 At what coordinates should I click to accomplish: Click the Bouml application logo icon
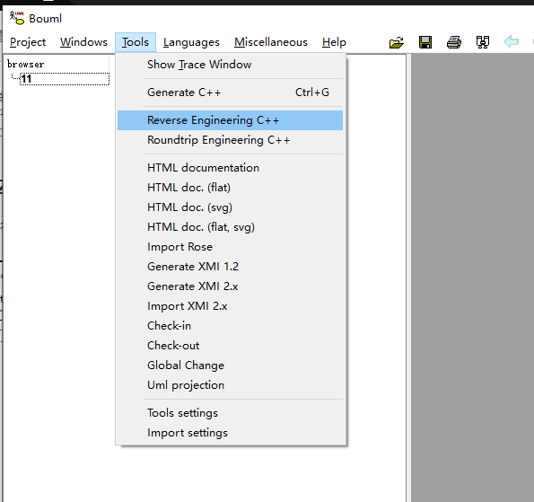pos(17,18)
